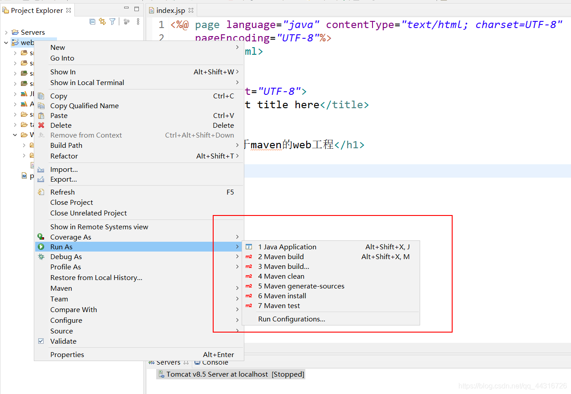The width and height of the screenshot is (571, 394).
Task: Click the green Run As play icon
Action: (x=41, y=247)
